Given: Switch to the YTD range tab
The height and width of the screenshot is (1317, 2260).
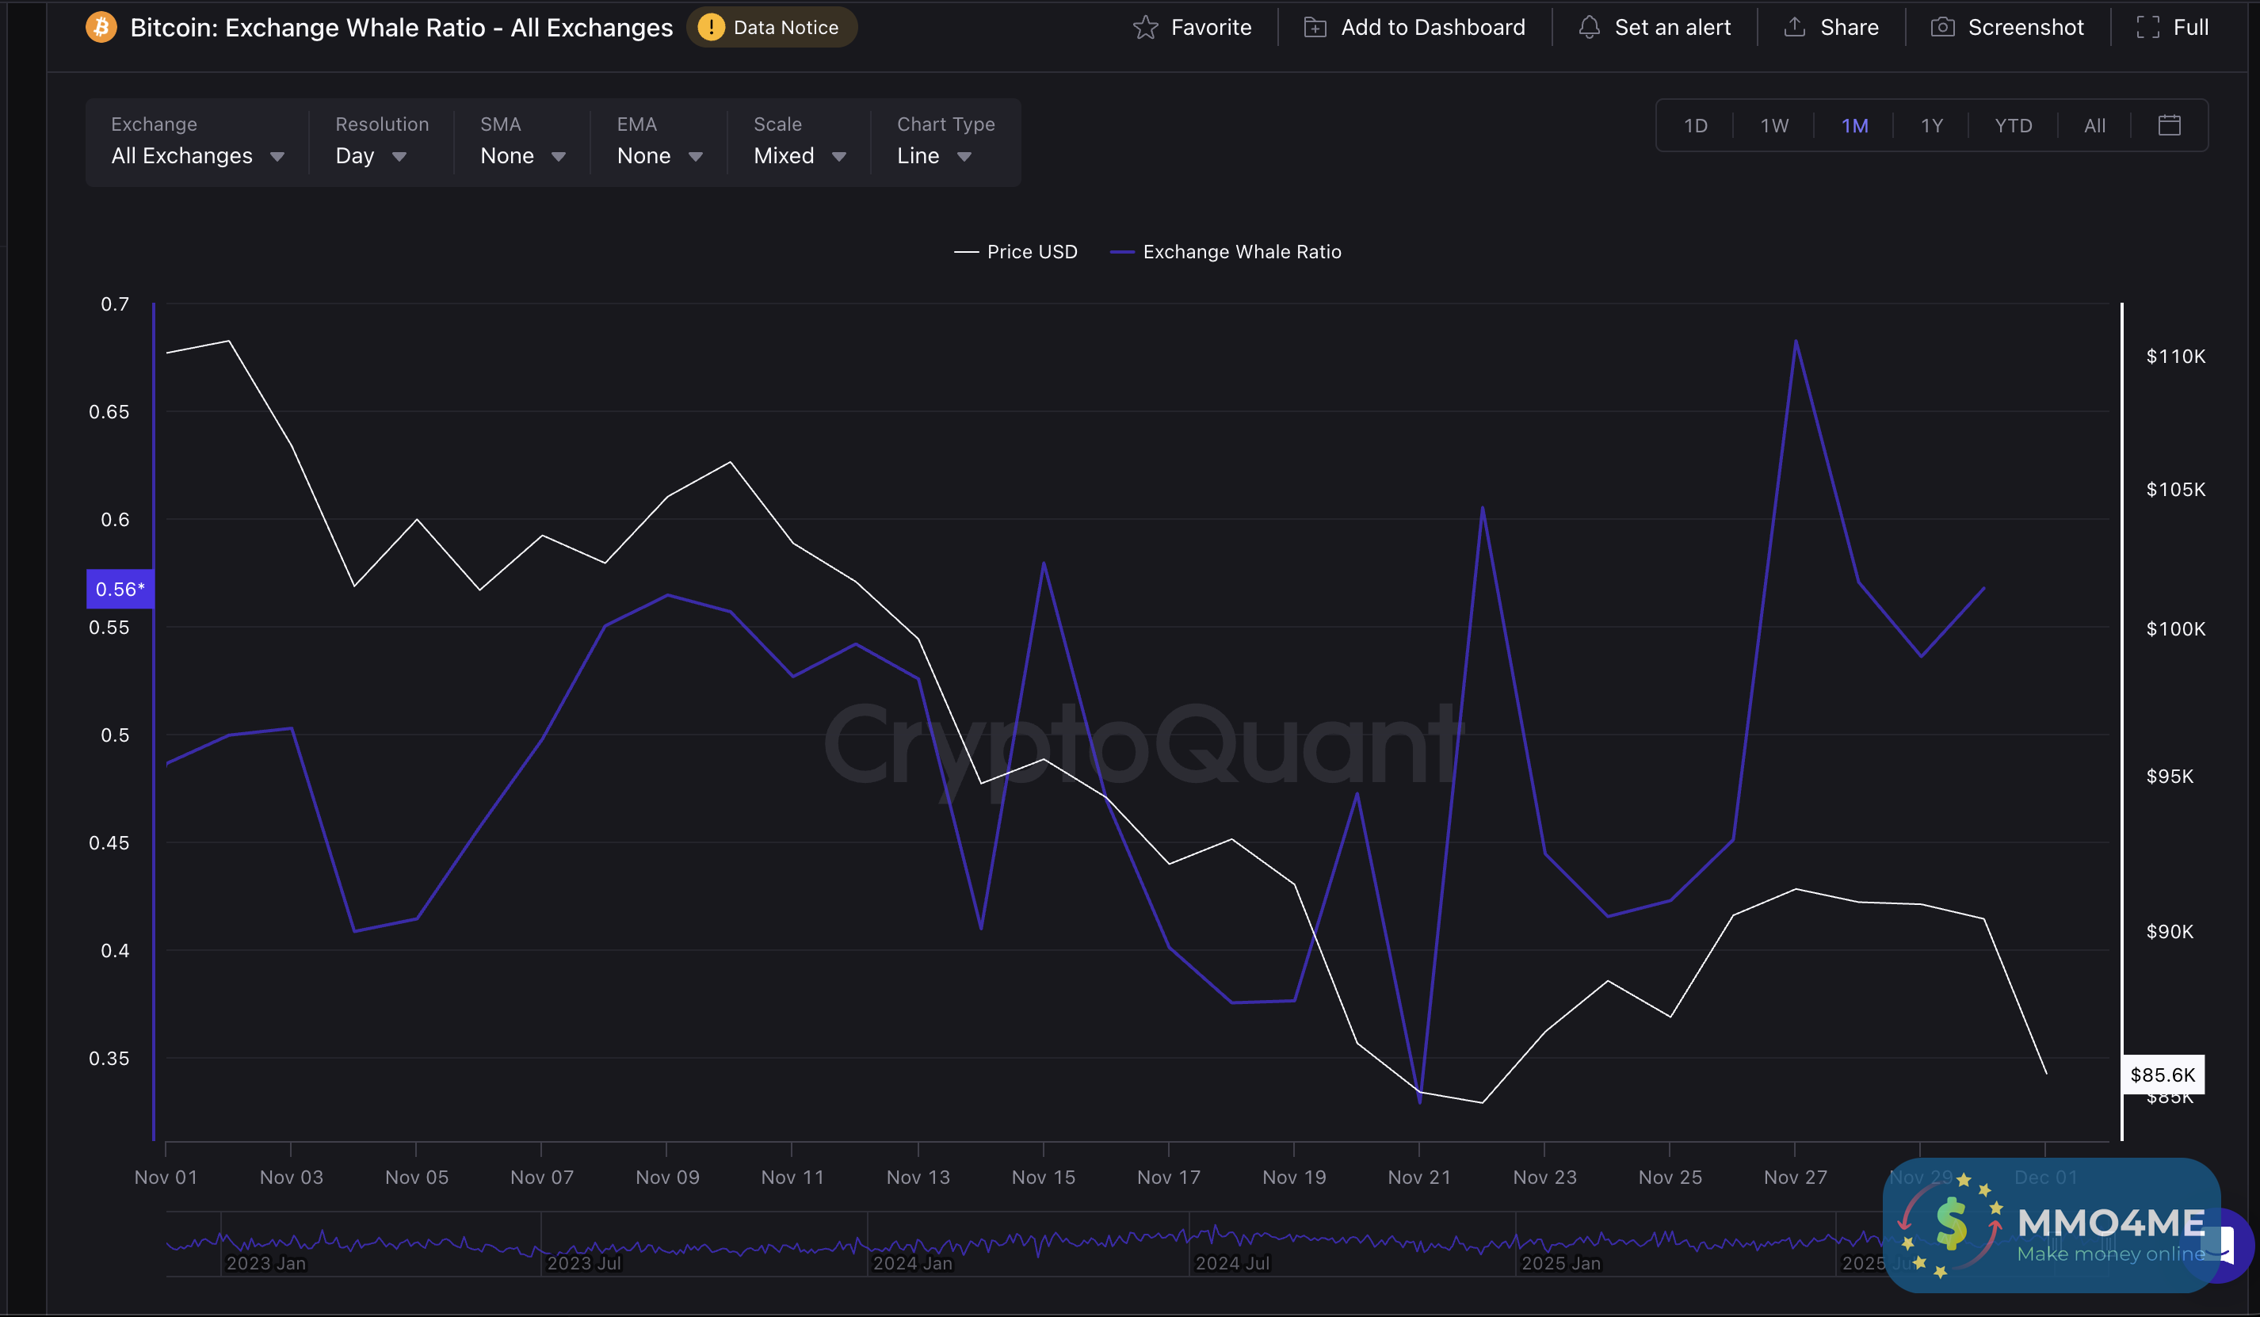Looking at the screenshot, I should 2013,125.
